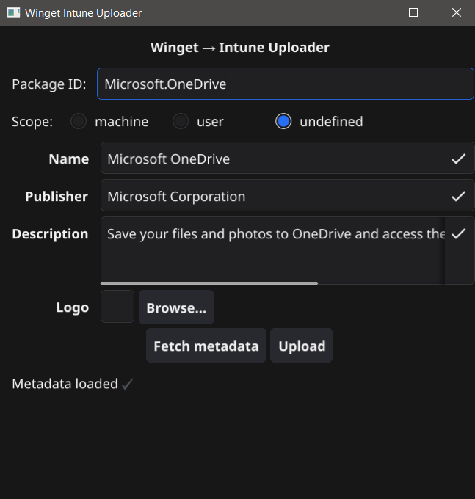Click the Description horizontal scrollbar

click(x=209, y=283)
